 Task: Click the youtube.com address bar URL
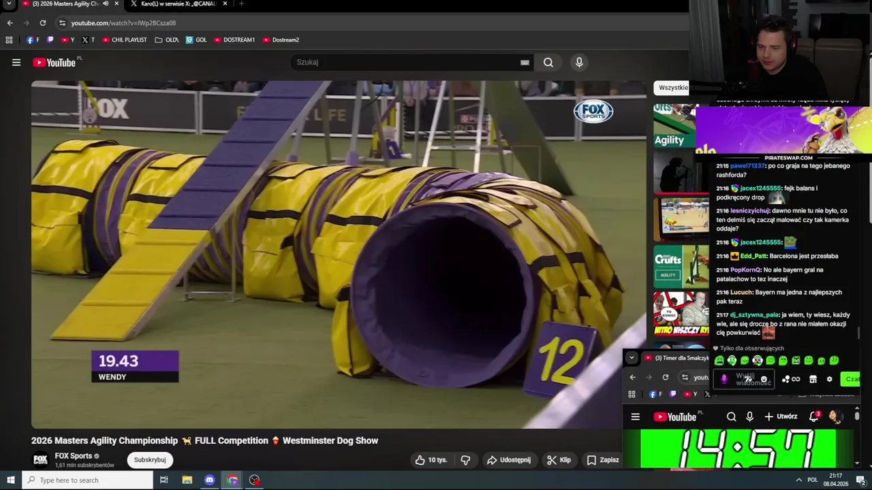pyautogui.click(x=123, y=23)
